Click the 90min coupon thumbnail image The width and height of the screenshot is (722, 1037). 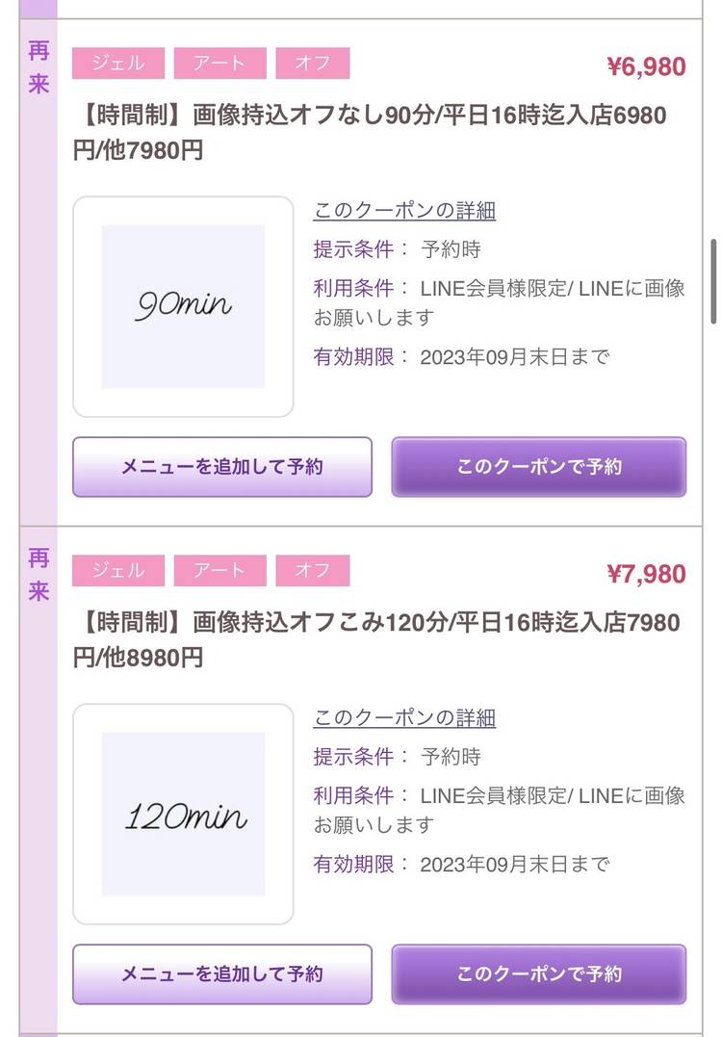pos(183,307)
